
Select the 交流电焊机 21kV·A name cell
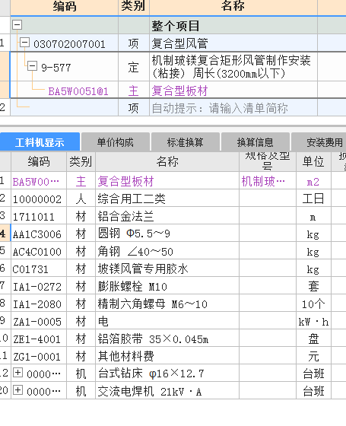click(x=167, y=391)
